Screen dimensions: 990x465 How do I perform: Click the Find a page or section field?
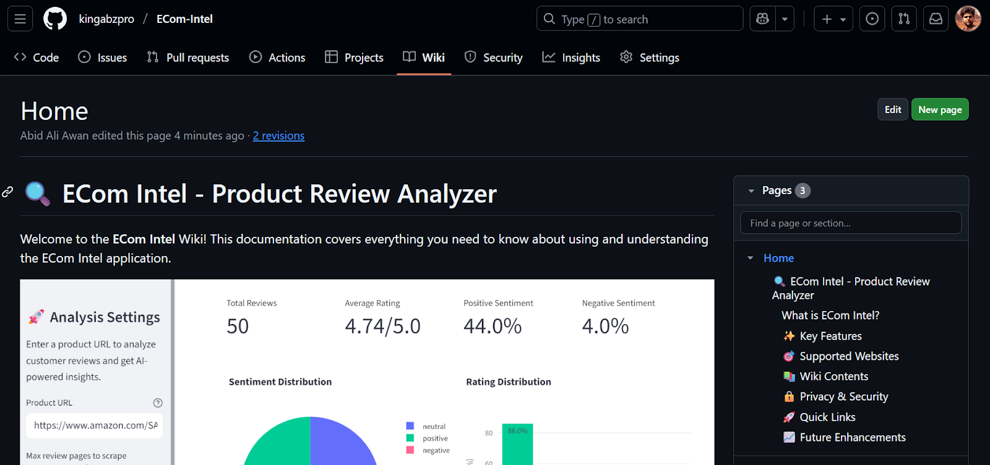851,223
